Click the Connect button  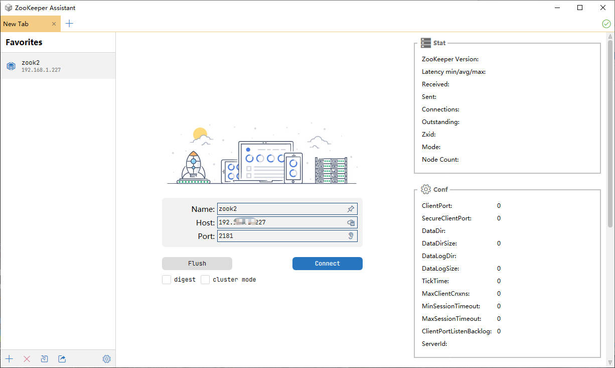(328, 264)
